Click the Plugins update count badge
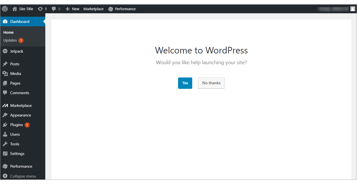 pos(27,125)
